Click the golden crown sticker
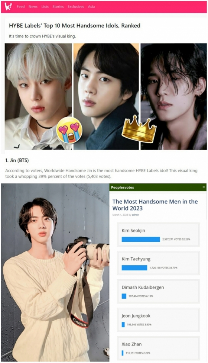Viewport: 208px width, 363px height. (139, 129)
